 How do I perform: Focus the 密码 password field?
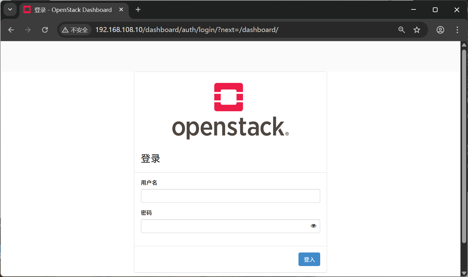(230, 226)
